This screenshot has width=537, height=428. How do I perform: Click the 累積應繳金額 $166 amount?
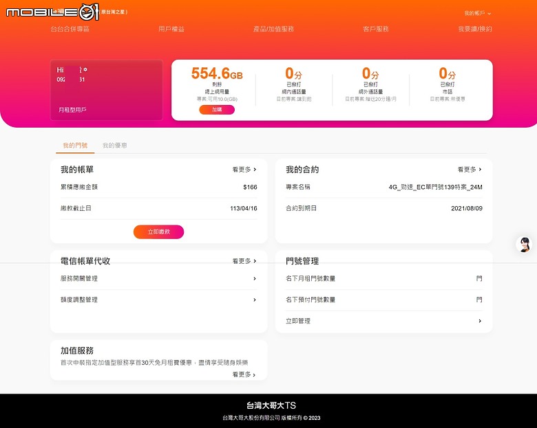[250, 188]
